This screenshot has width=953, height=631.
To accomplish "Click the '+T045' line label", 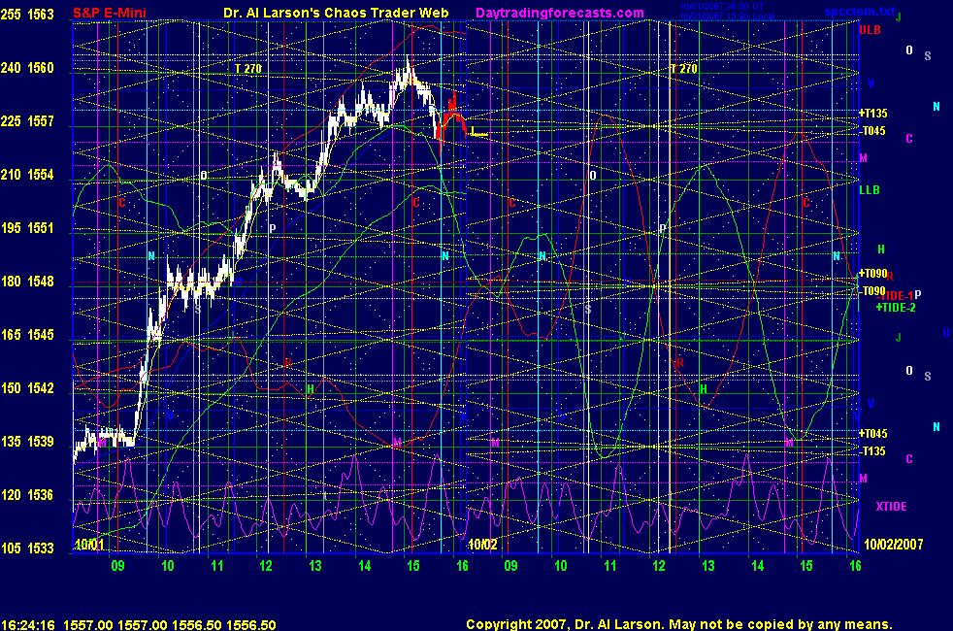I will point(872,433).
